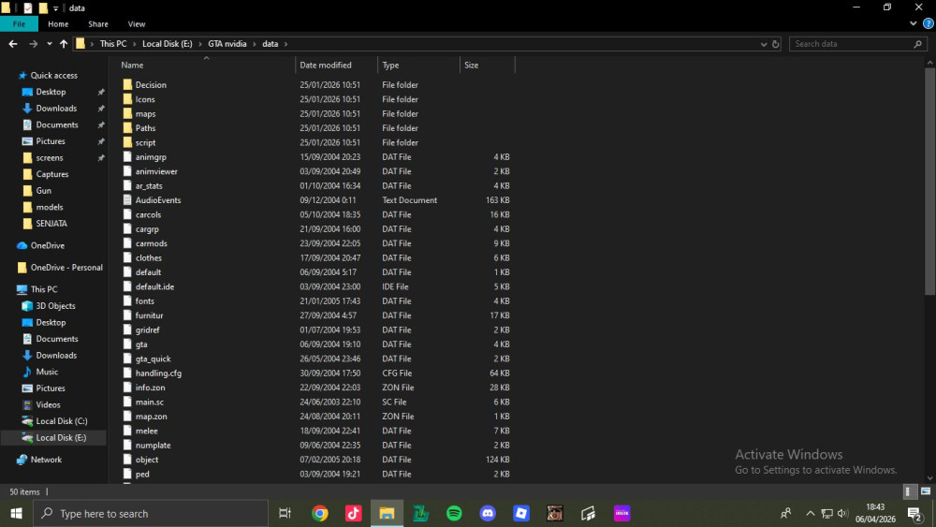
Task: Open the Windows Start menu
Action: click(x=16, y=513)
